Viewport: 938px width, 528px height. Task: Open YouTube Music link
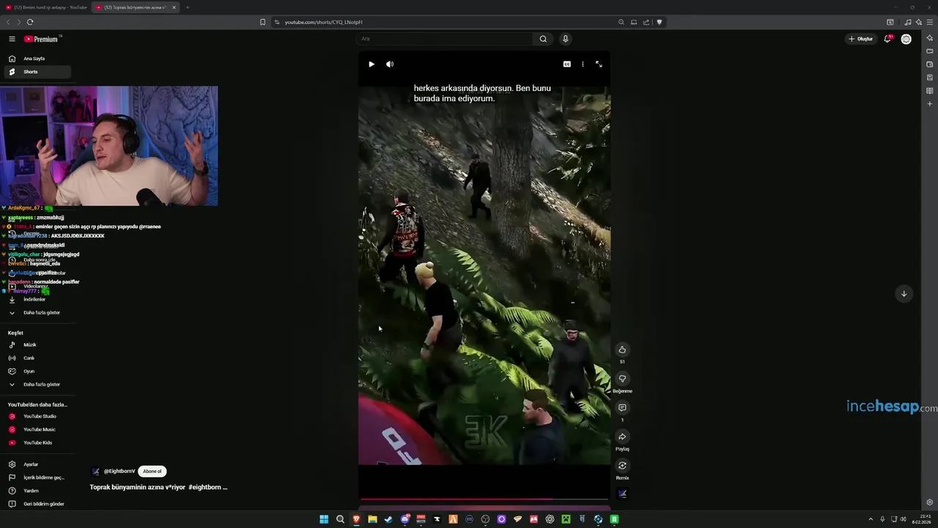click(x=37, y=430)
